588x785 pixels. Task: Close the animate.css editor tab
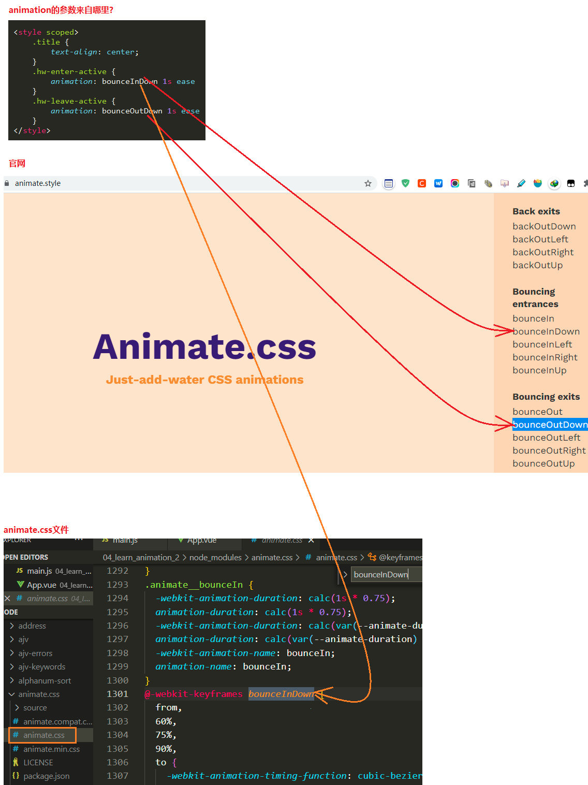(x=311, y=540)
